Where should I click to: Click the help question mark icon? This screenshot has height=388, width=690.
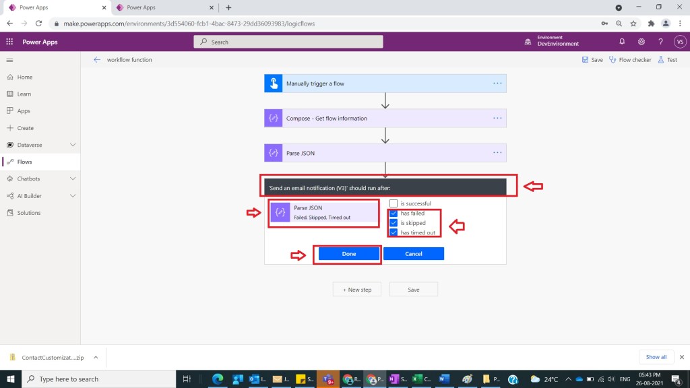(660, 42)
